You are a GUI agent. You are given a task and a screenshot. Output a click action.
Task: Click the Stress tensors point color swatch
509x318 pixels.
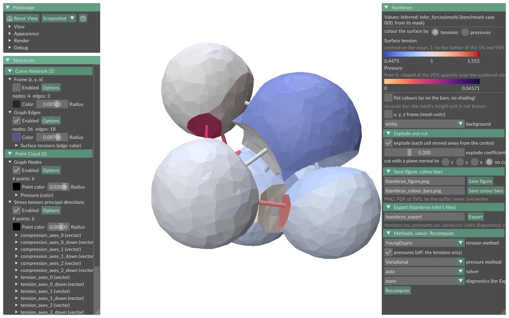[17, 227]
